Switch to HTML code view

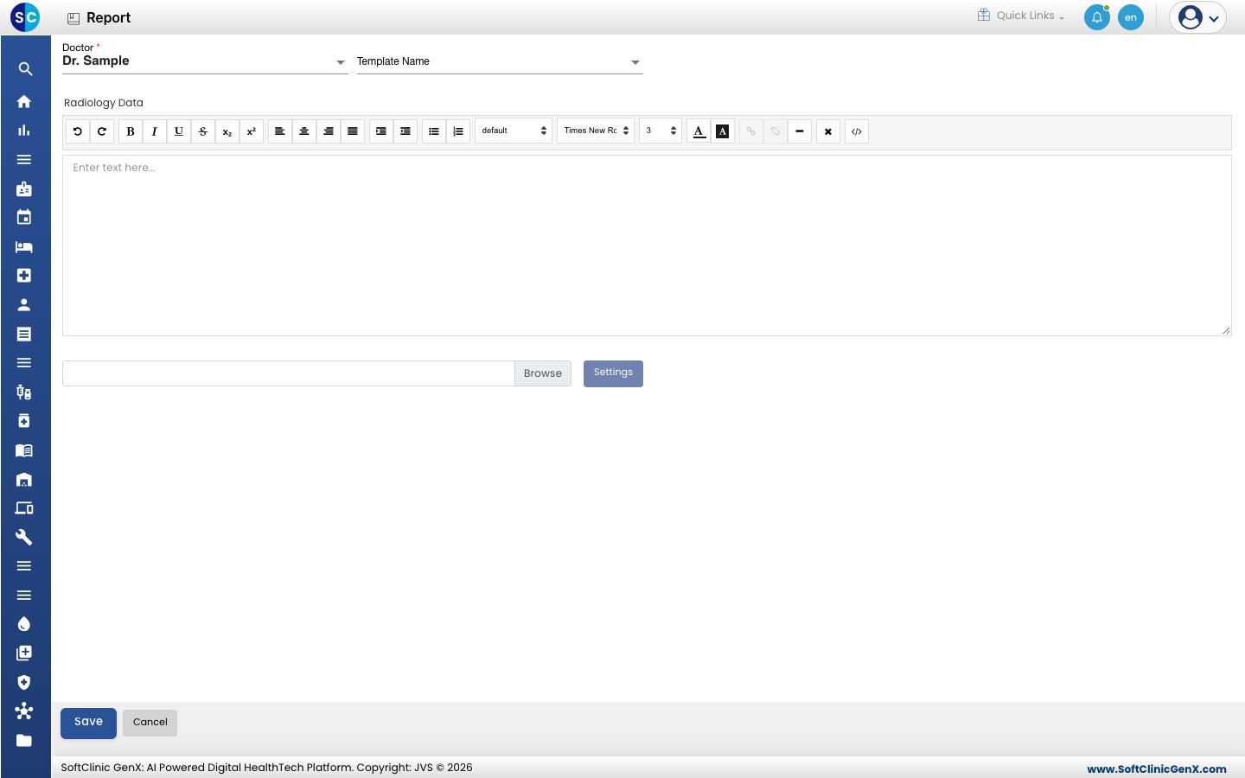click(x=857, y=131)
